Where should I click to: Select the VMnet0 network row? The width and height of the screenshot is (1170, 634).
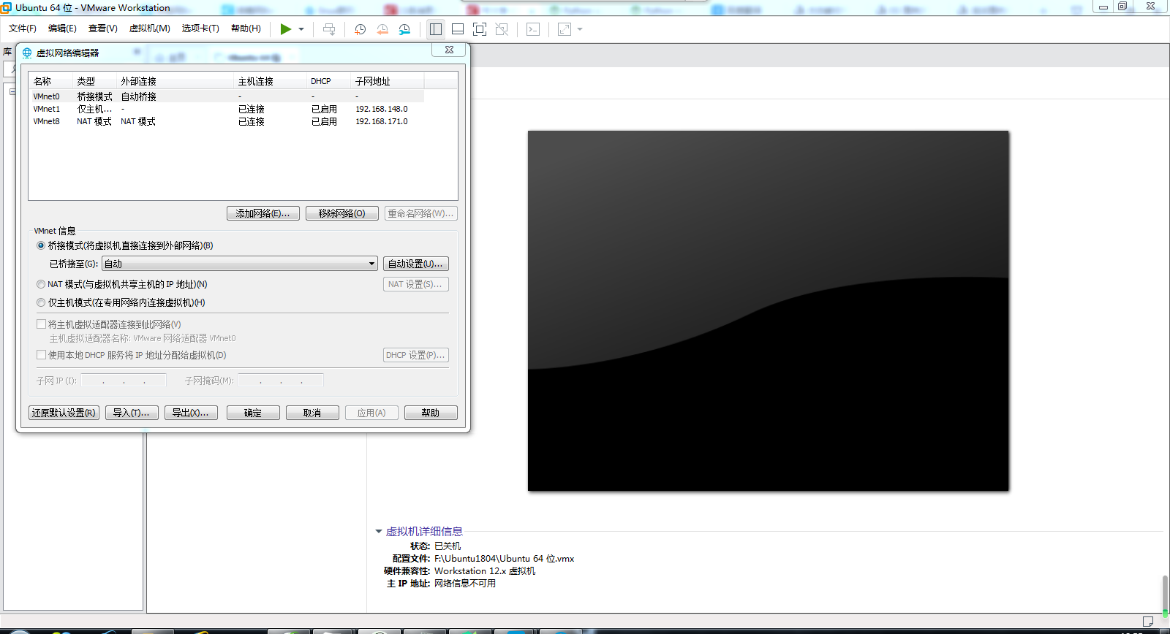coord(227,96)
